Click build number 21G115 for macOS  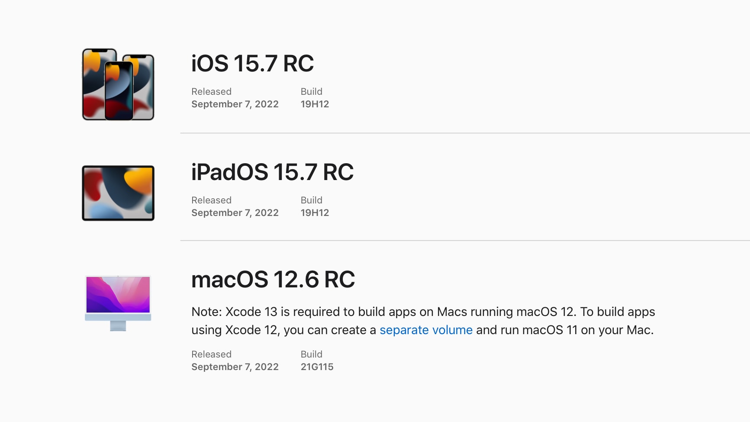pos(317,367)
